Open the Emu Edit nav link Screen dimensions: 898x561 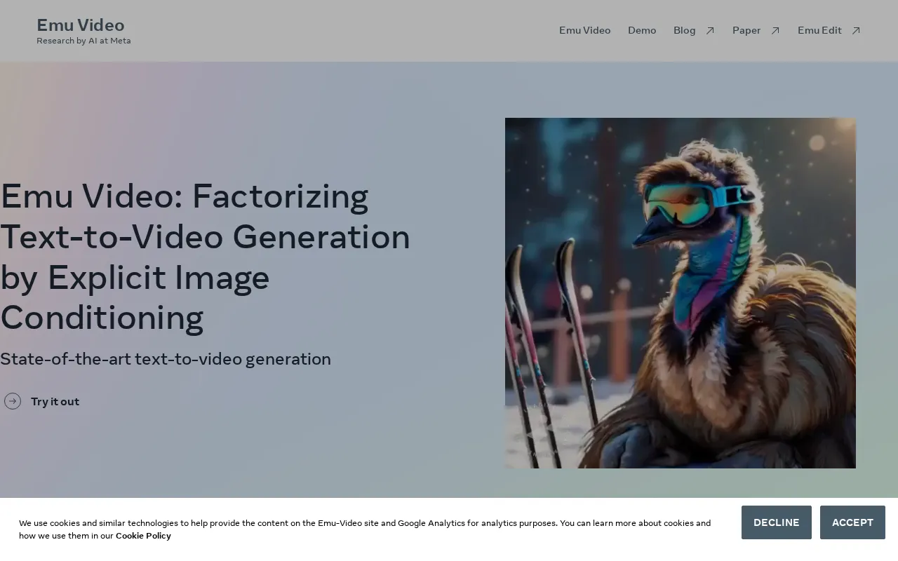pyautogui.click(x=819, y=30)
